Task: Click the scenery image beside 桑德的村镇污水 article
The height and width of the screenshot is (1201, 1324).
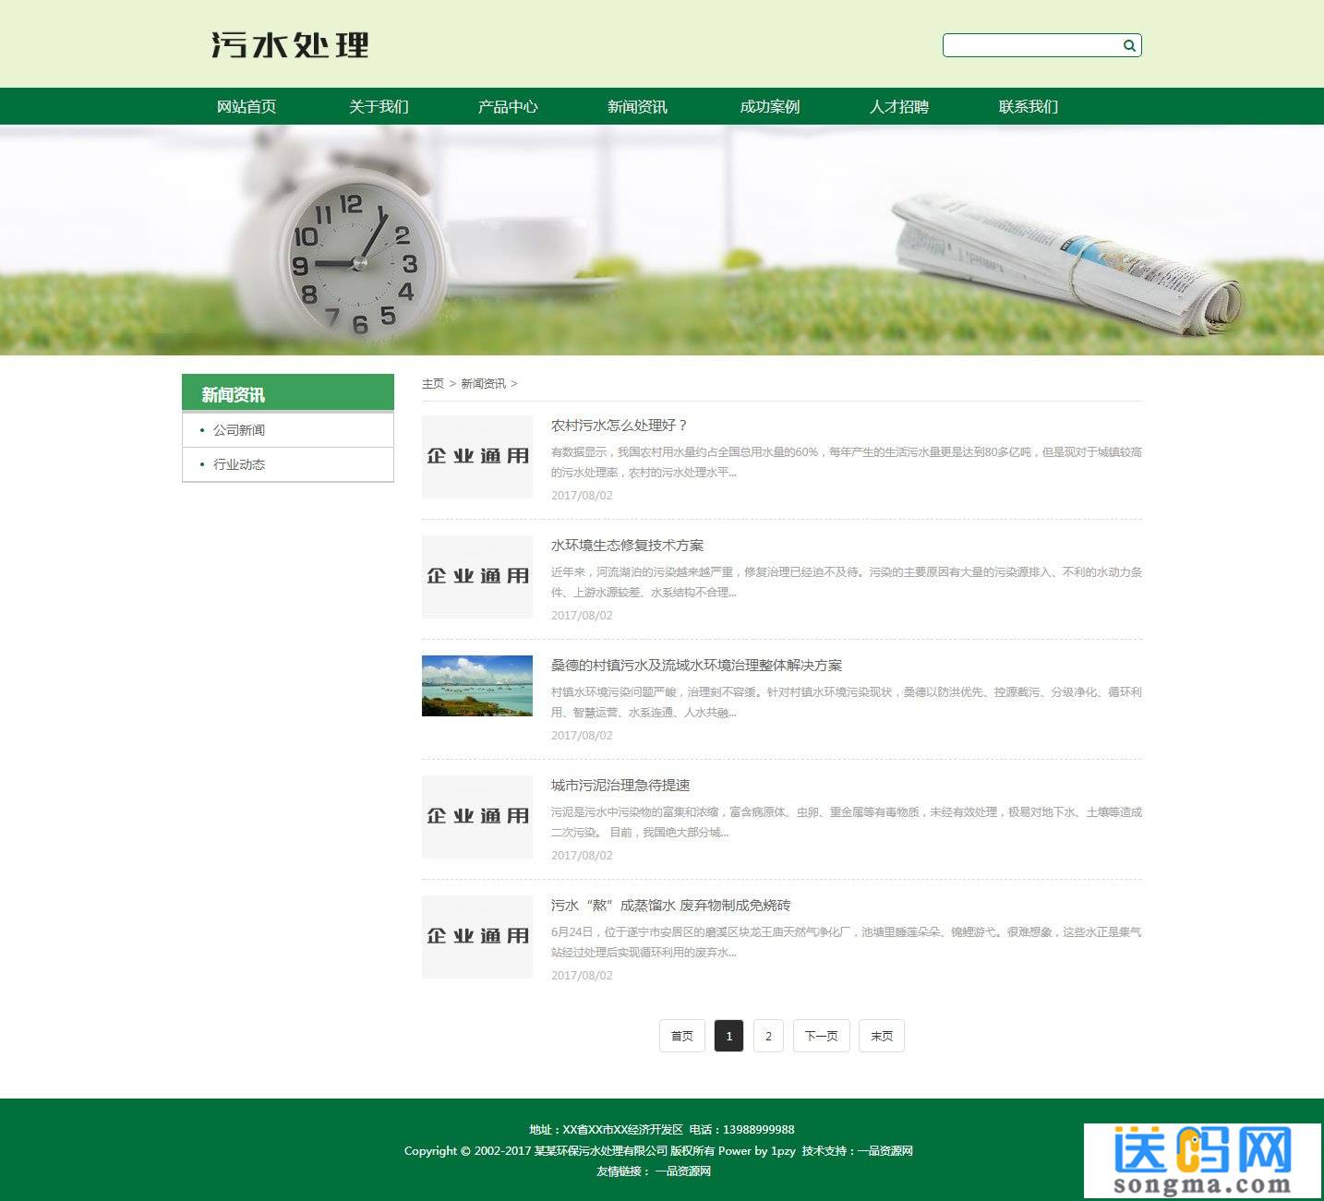Action: tap(476, 685)
